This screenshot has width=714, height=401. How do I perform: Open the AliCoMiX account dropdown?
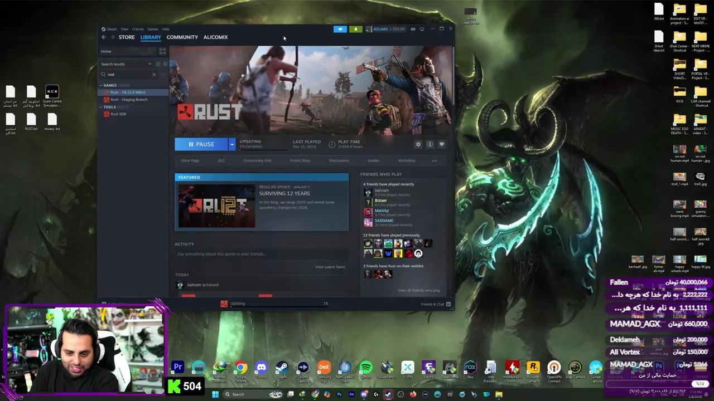(x=385, y=29)
